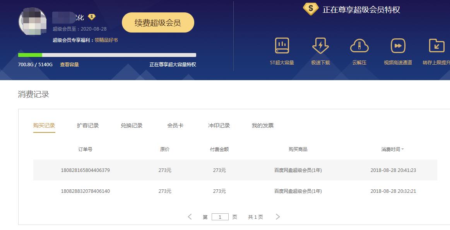Click the 原价 column header

[165, 149]
